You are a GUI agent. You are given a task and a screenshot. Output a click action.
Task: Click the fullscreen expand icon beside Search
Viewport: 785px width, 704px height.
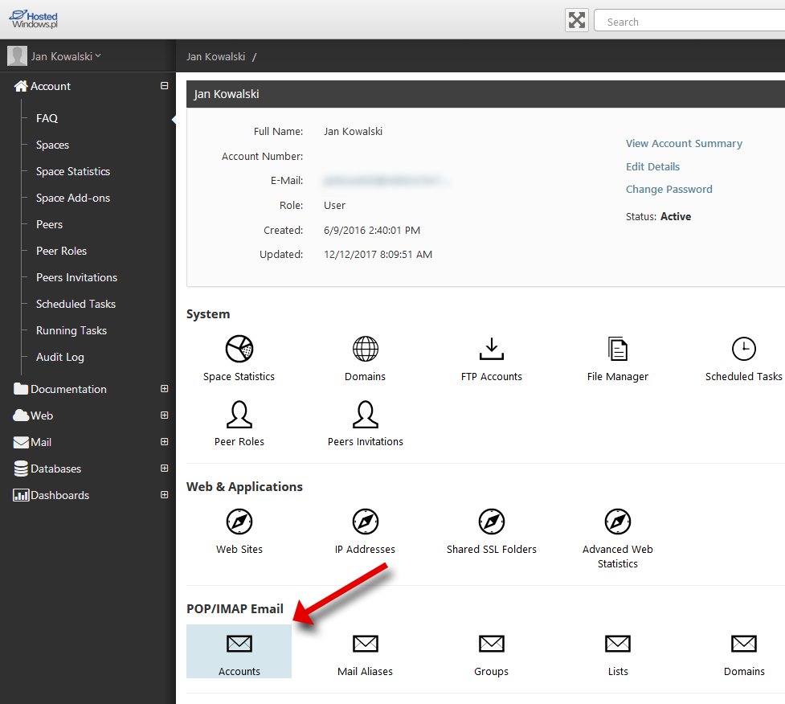[577, 21]
